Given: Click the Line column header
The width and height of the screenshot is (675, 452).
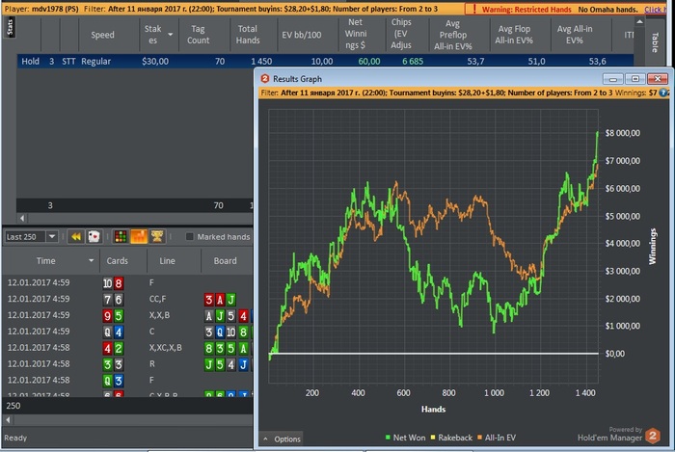Looking at the screenshot, I should [x=167, y=260].
